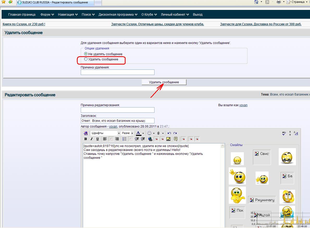Click the remove text formatting icon
Viewport: 310px width, 228px height.
[85, 133]
